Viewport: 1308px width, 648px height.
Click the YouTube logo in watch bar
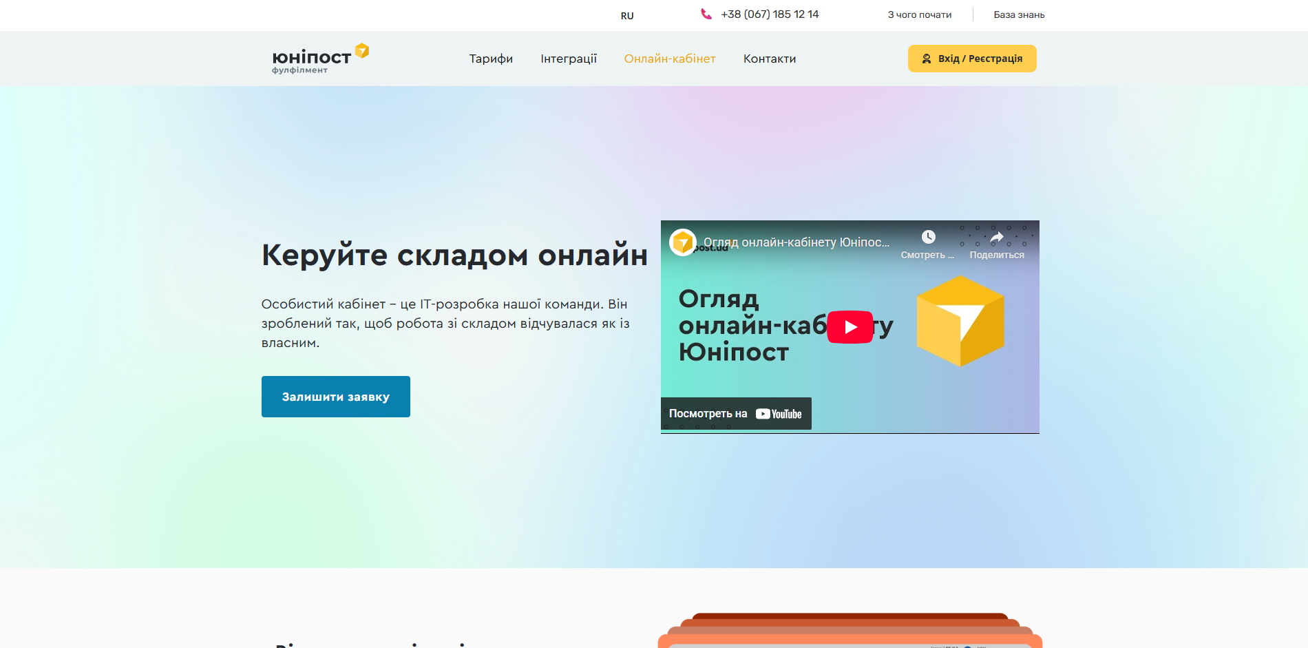point(779,414)
